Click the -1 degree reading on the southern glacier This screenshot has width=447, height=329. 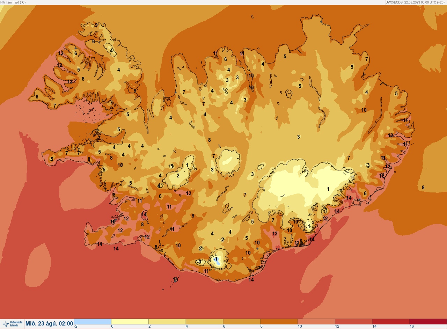tap(215, 259)
